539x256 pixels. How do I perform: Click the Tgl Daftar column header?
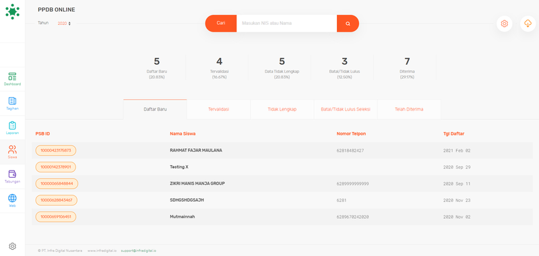tap(453, 133)
